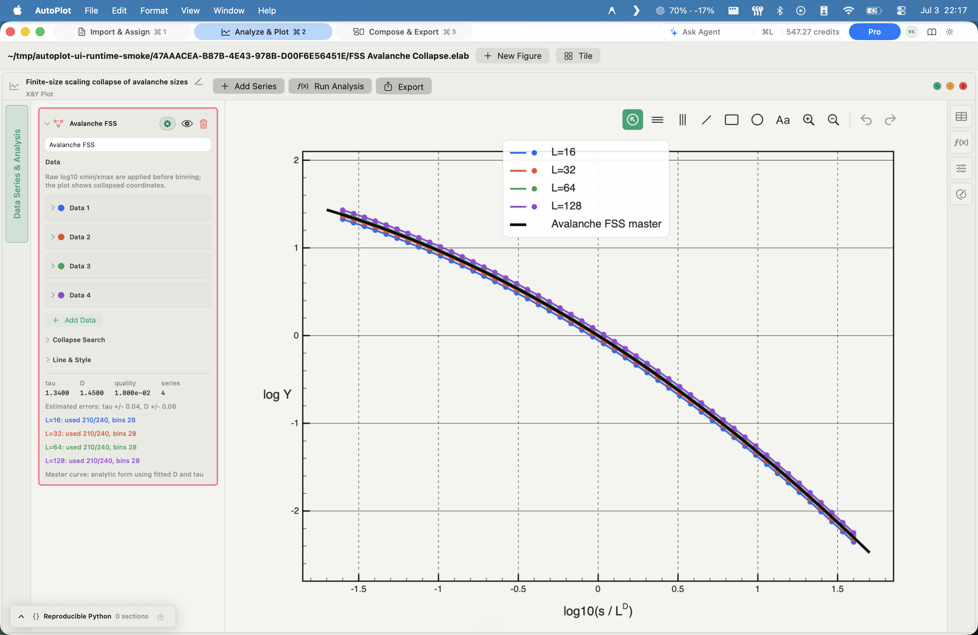Screen dimensions: 978x635
Task: Redo the last plot action
Action: pyautogui.click(x=890, y=120)
